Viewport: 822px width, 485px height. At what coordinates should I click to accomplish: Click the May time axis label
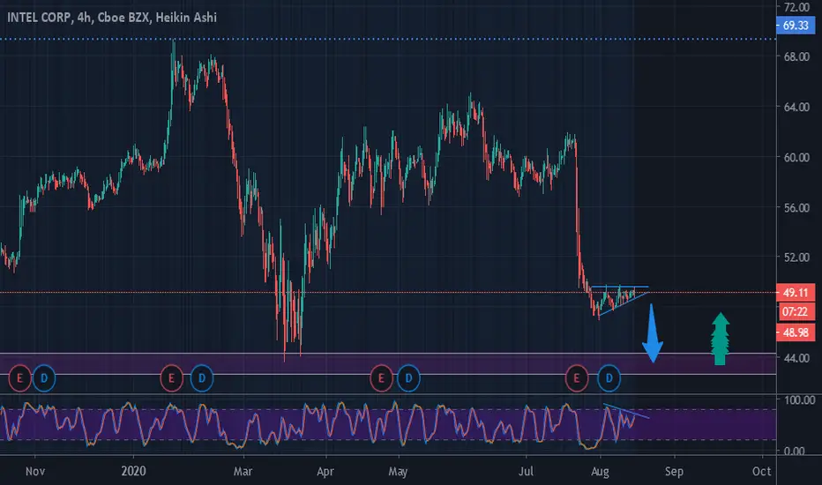398,472
